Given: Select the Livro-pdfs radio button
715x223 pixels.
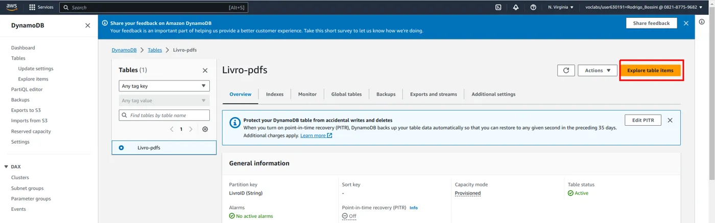Looking at the screenshot, I should (121, 148).
